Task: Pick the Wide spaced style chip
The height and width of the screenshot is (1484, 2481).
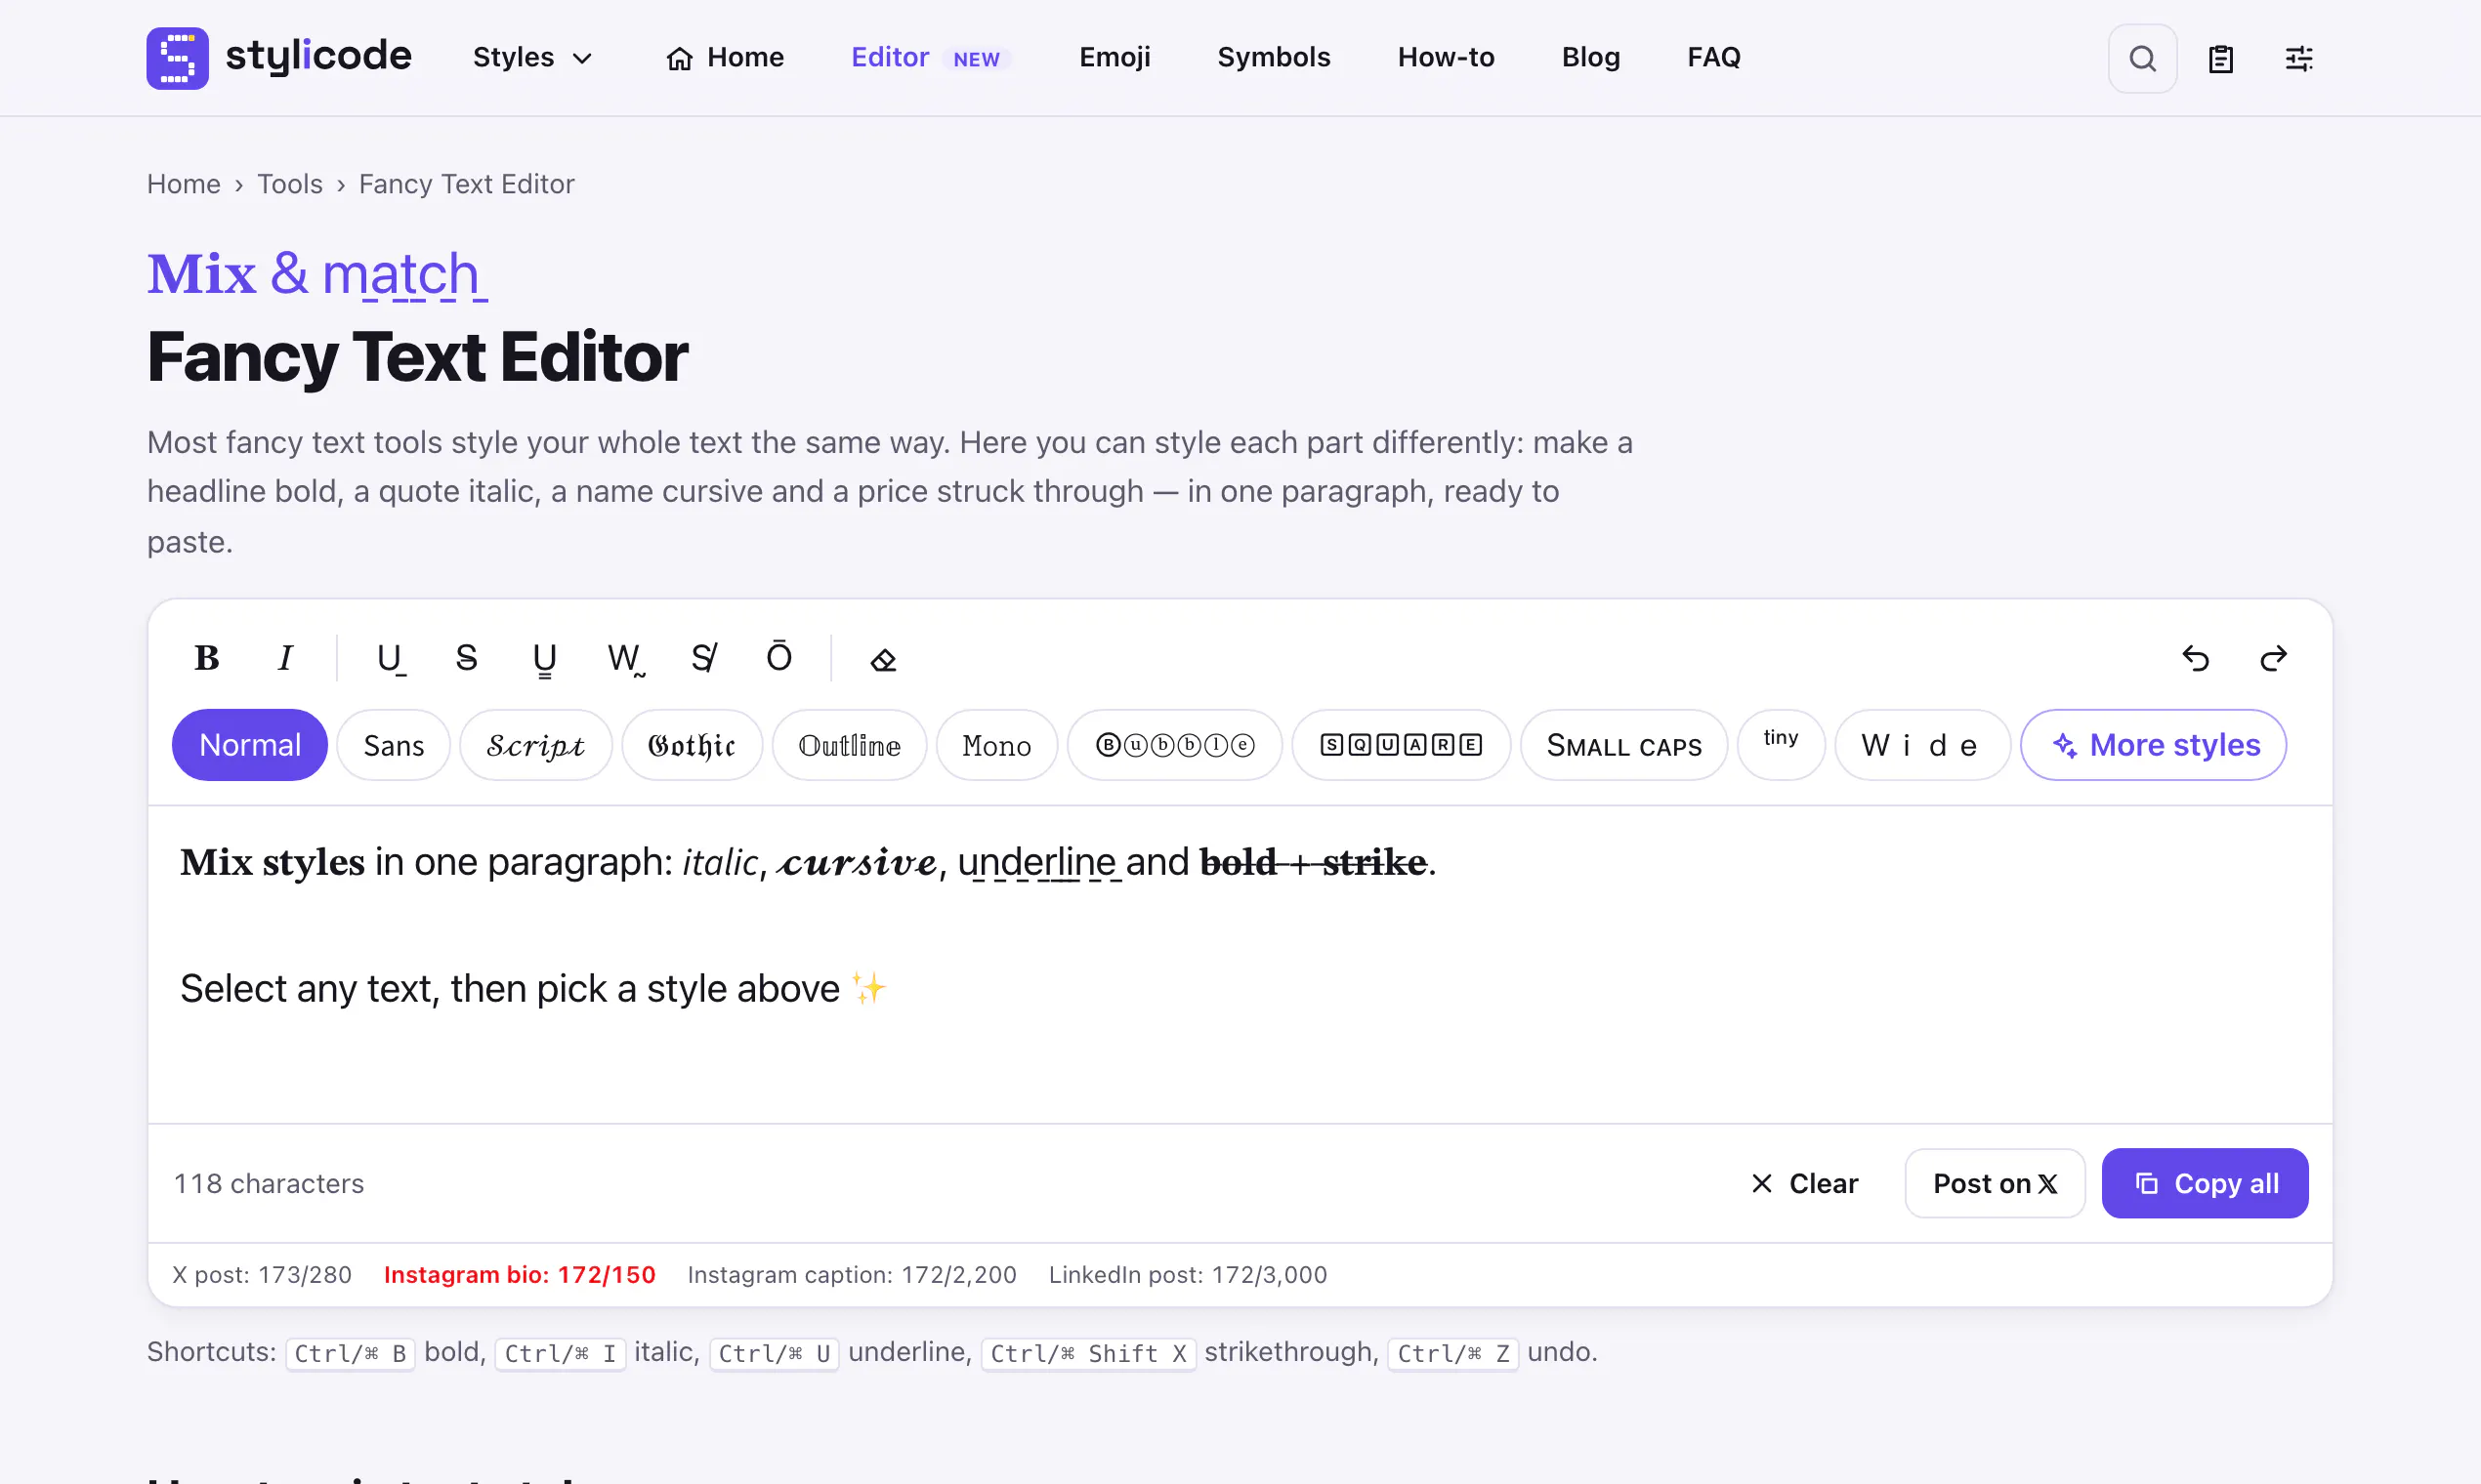Action: point(1921,745)
